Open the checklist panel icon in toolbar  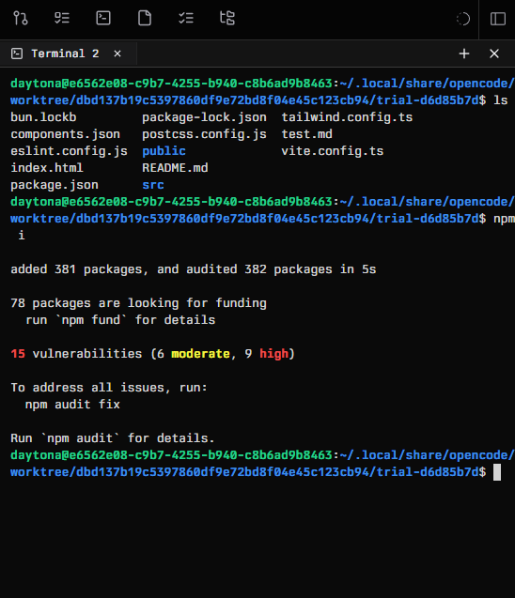[x=62, y=18]
